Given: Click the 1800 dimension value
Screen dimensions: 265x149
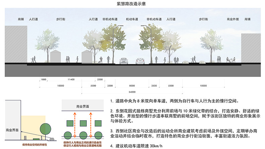Looking at the screenshot, I should pos(43,80).
